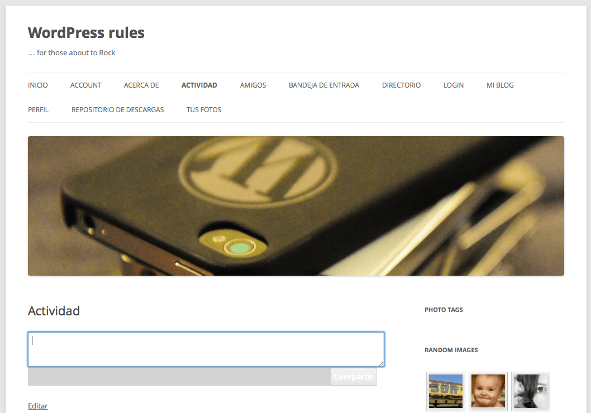591x413 pixels.
Task: Open the Tus Fotos menu page
Action: click(x=204, y=110)
